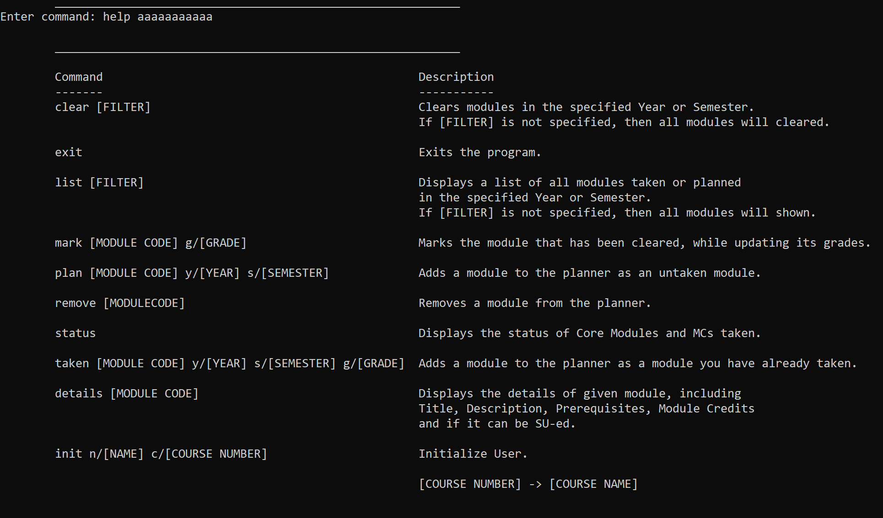The image size is (883, 518).
Task: Click the 'Exits the program.' description
Action: [479, 152]
